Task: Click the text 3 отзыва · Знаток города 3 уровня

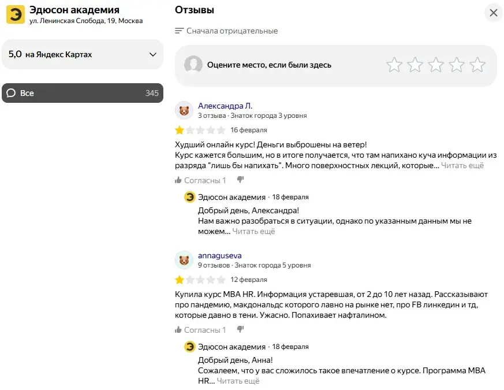Action: 252,116
